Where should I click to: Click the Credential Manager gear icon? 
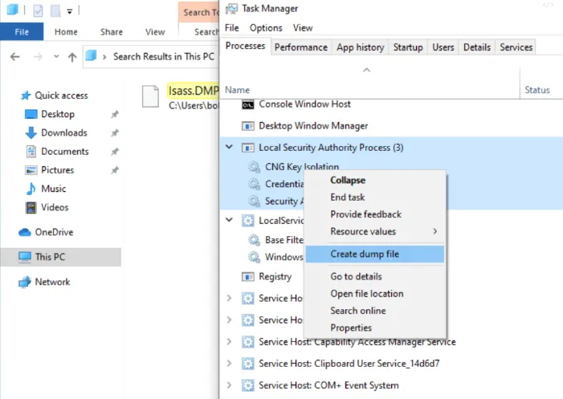pos(255,184)
